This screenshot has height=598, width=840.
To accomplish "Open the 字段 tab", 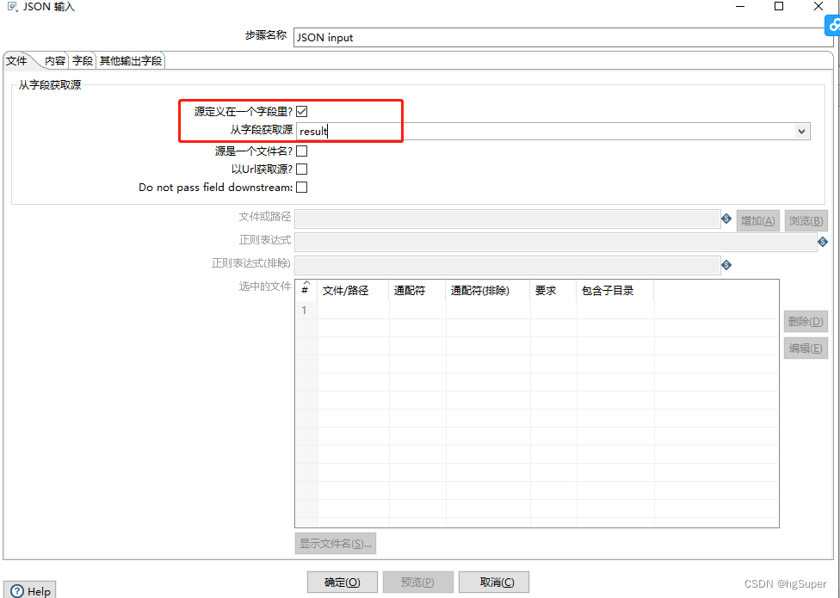I will click(x=82, y=60).
